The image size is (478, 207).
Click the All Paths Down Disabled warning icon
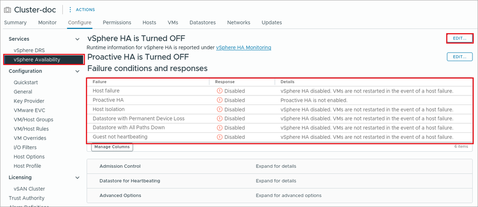pyautogui.click(x=220, y=128)
